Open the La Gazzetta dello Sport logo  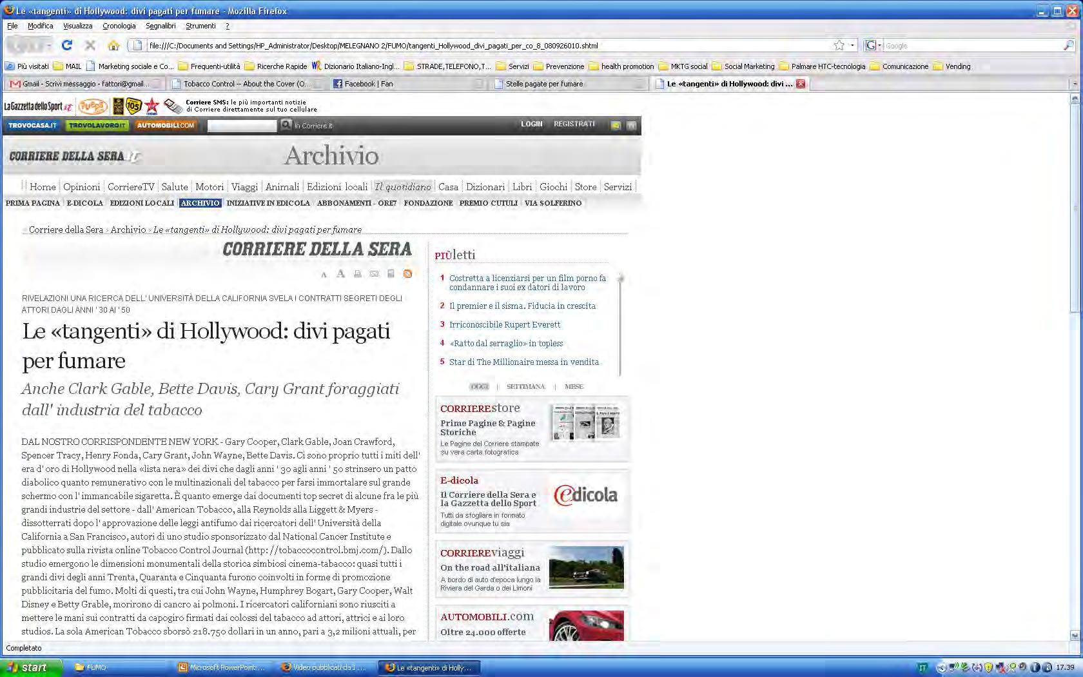(x=38, y=106)
